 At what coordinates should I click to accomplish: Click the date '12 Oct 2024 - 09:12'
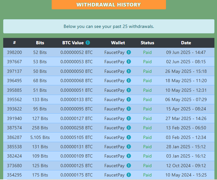point(186,166)
